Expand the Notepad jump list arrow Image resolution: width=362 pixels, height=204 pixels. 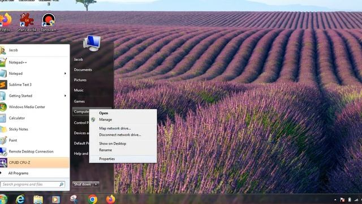pyautogui.click(x=65, y=74)
